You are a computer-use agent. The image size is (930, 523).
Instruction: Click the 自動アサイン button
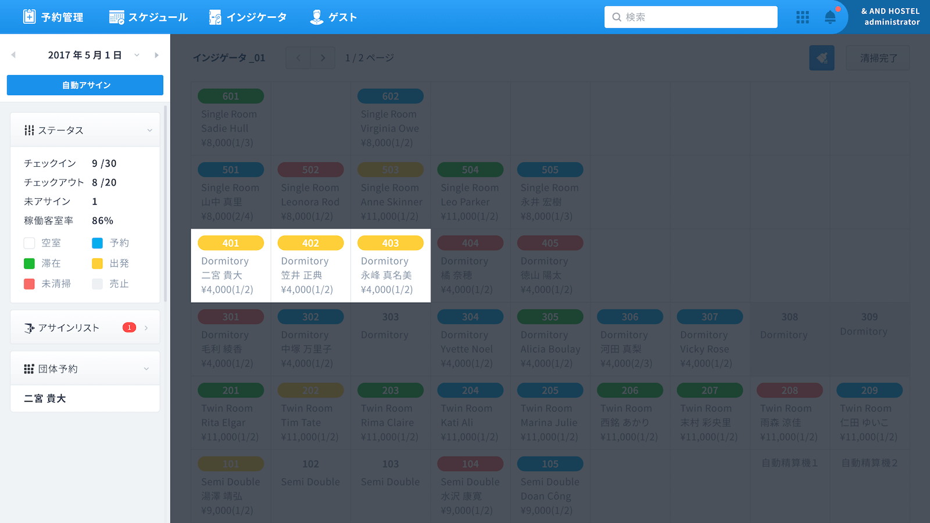(85, 85)
